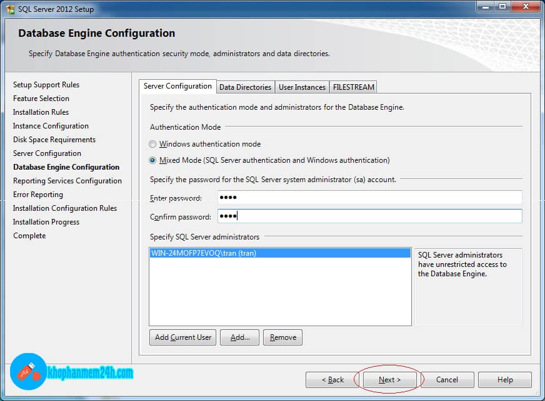The height and width of the screenshot is (401, 545).
Task: Click the Confirm password field
Action: [369, 216]
